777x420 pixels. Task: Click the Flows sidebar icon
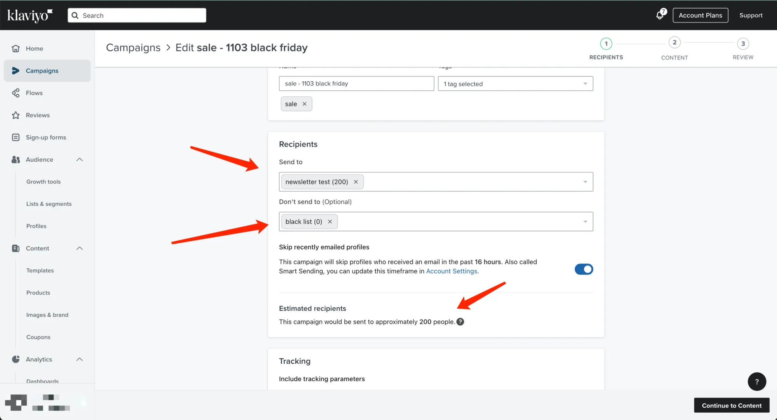[x=16, y=93]
